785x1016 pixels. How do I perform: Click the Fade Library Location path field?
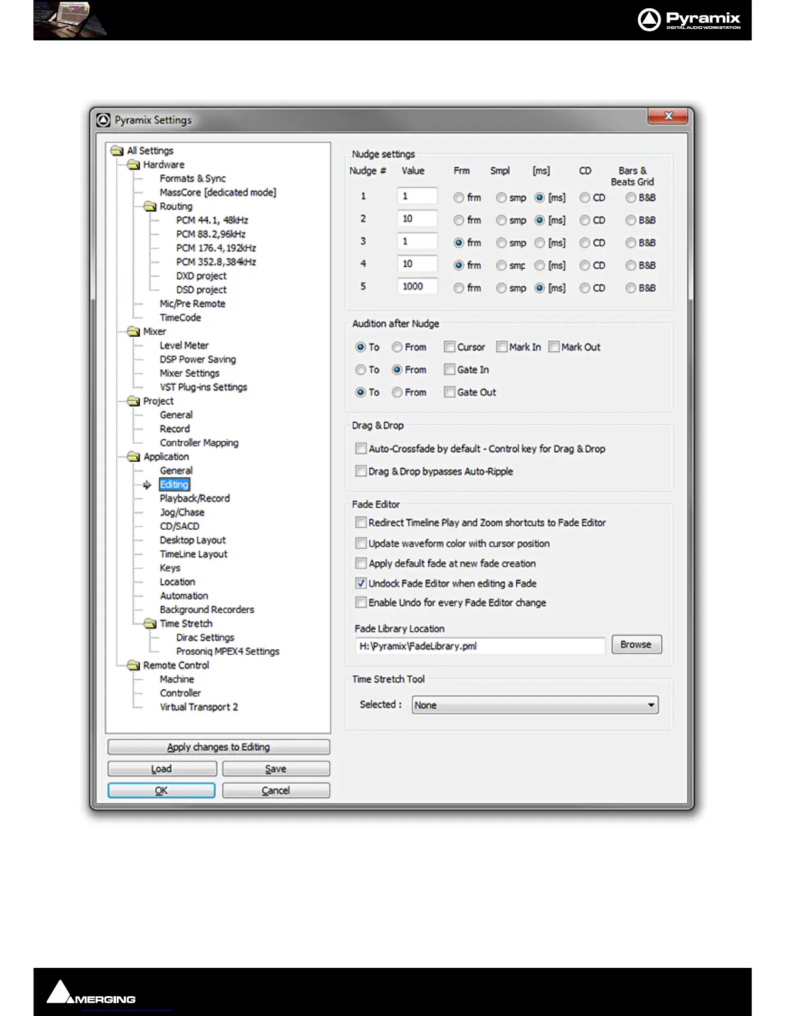coord(479,646)
